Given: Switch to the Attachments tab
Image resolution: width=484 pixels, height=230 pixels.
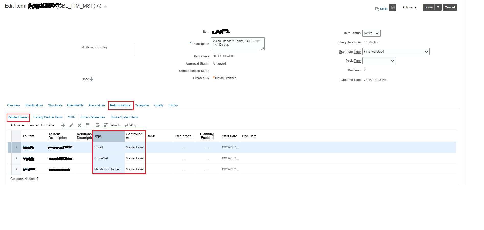Looking at the screenshot, I should point(75,105).
